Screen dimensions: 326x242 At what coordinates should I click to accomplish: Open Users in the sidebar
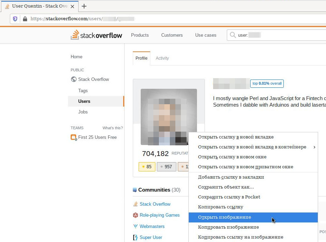[x=96, y=101]
